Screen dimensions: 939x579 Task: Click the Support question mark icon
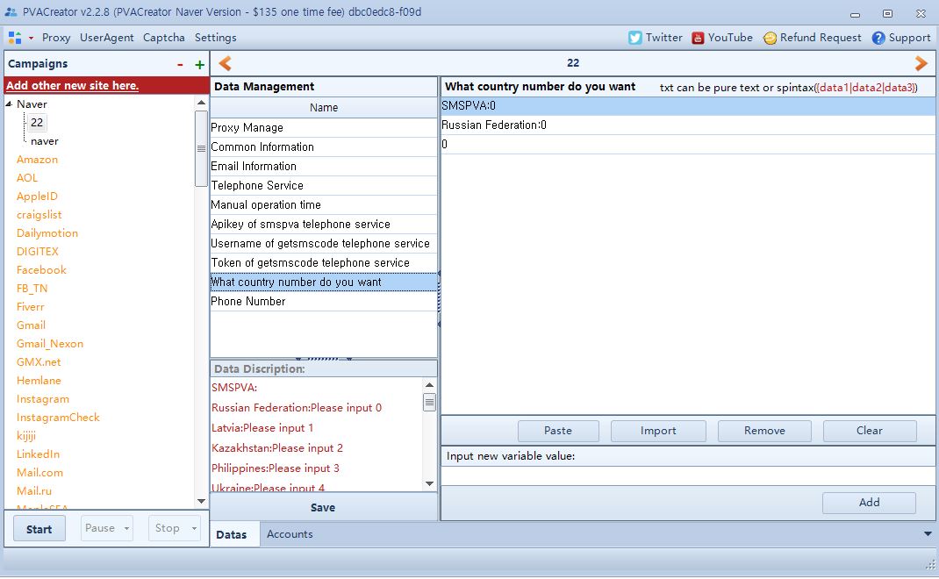tap(878, 38)
